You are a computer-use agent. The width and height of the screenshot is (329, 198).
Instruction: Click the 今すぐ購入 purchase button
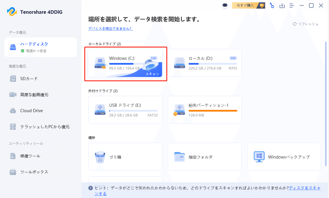click(x=246, y=5)
